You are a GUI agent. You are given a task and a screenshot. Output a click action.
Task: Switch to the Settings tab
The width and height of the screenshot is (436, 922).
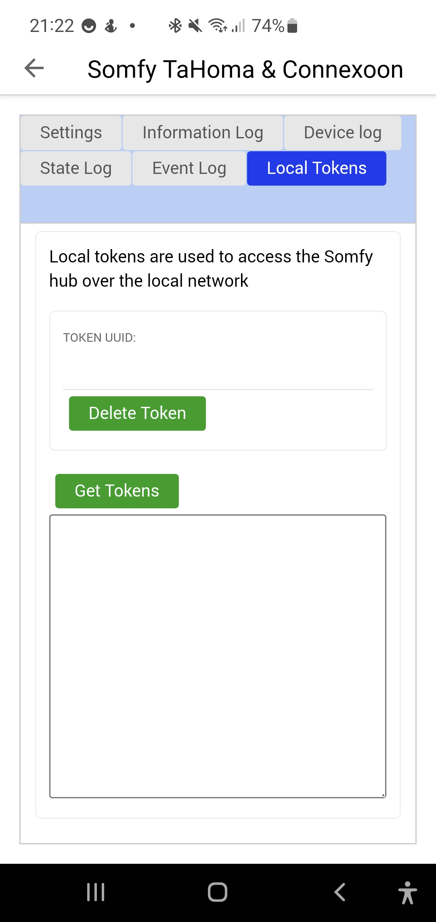71,133
